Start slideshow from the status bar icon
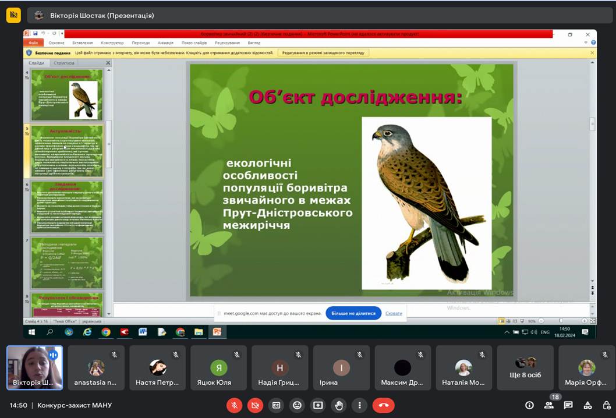Screen dimensions: 616x418 [522, 321]
